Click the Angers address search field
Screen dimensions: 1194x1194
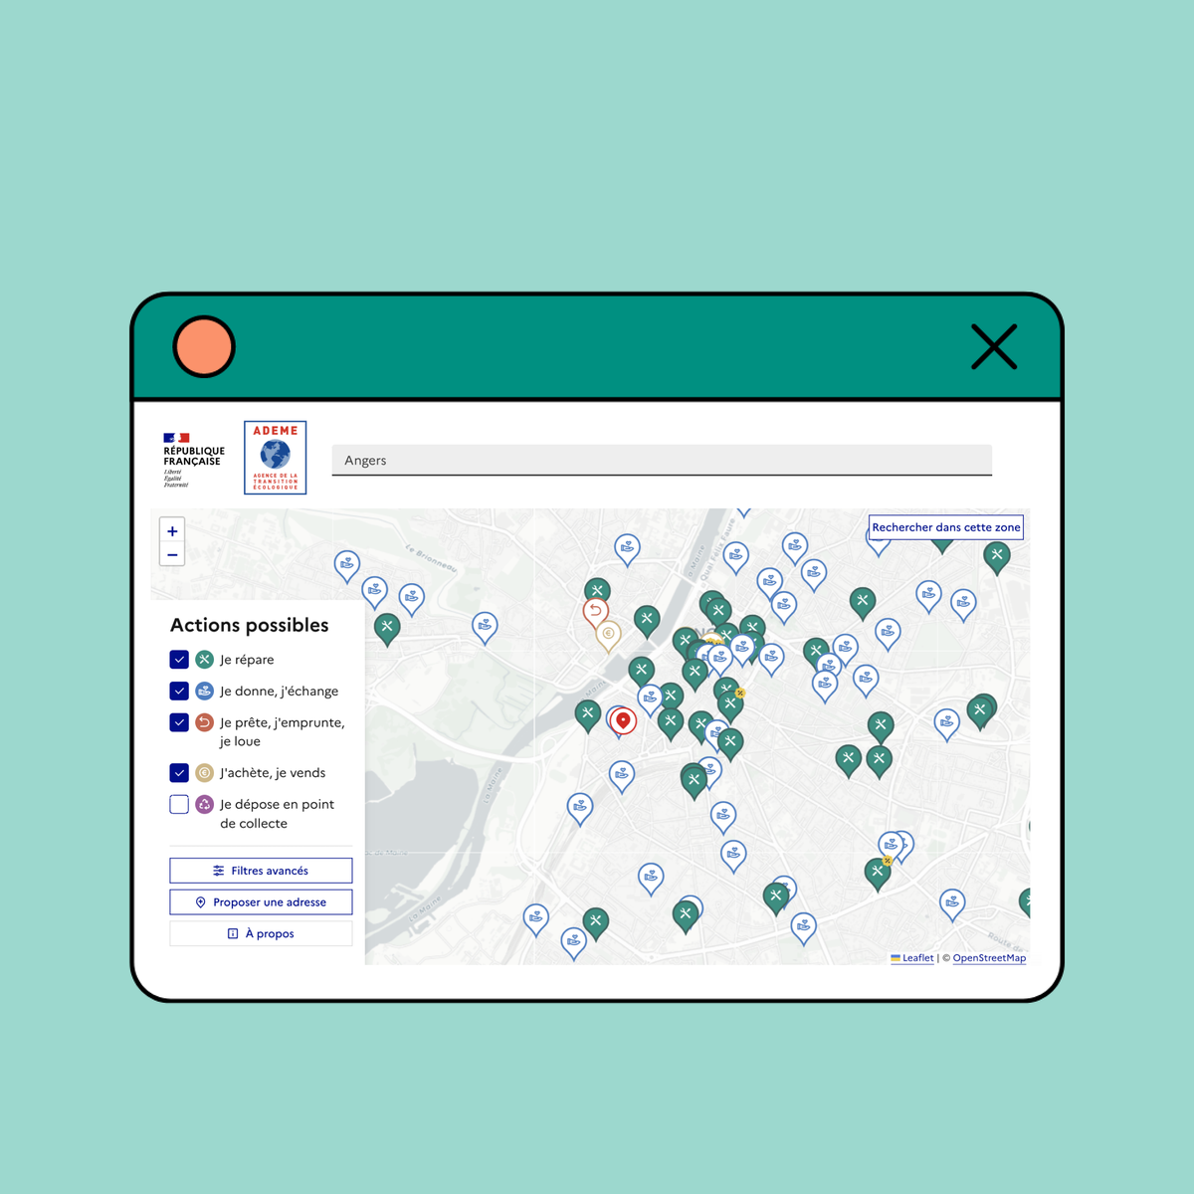(662, 460)
